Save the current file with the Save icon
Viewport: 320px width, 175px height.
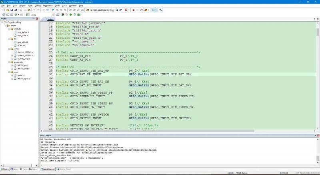click(x=12, y=10)
